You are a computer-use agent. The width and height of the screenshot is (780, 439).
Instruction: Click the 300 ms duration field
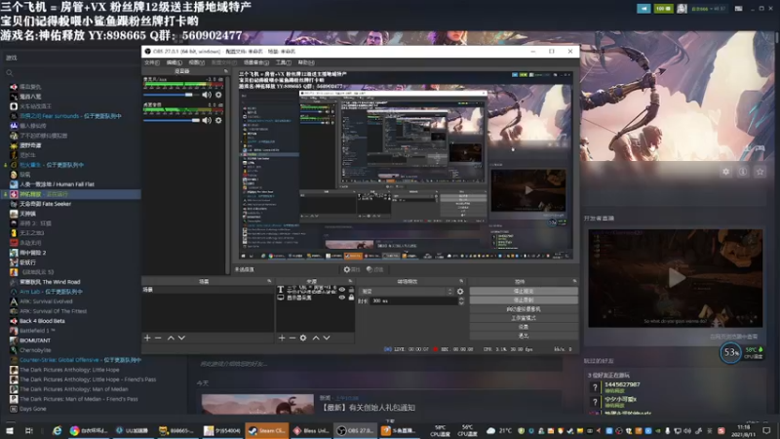tap(413, 300)
